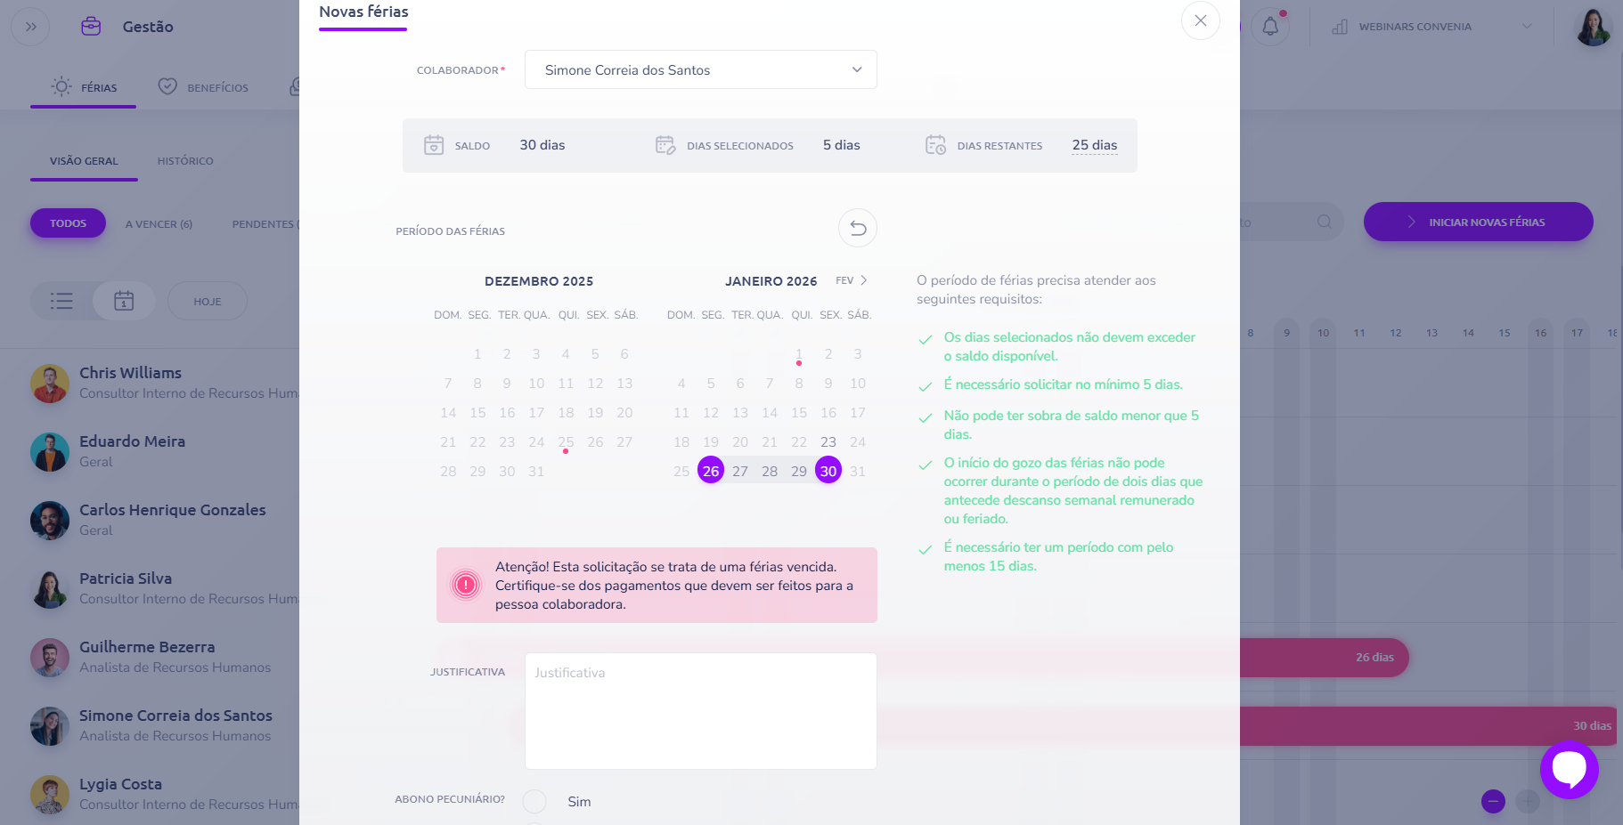1623x825 pixels.
Task: Switch to list view icon
Action: pos(61,301)
